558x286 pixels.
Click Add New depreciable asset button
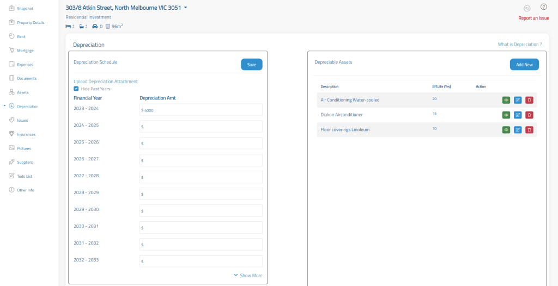(524, 65)
